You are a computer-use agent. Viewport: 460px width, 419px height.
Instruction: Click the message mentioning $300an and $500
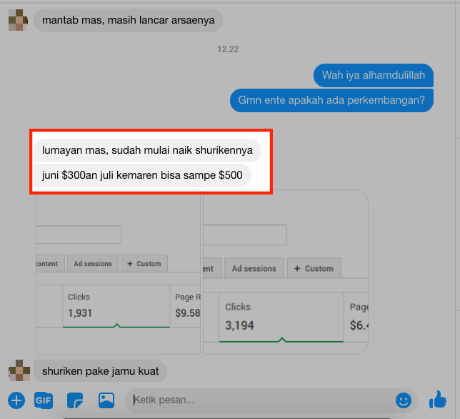142,175
